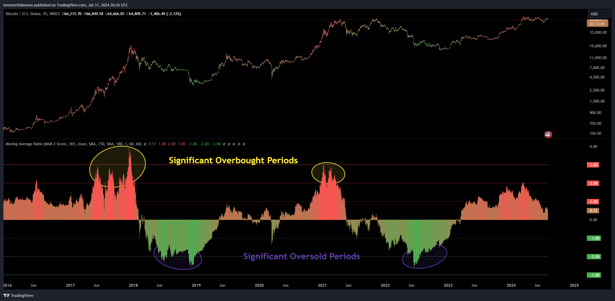Click the 2023 time axis label
Viewport: 615px width, 301px height.
[x=448, y=285]
